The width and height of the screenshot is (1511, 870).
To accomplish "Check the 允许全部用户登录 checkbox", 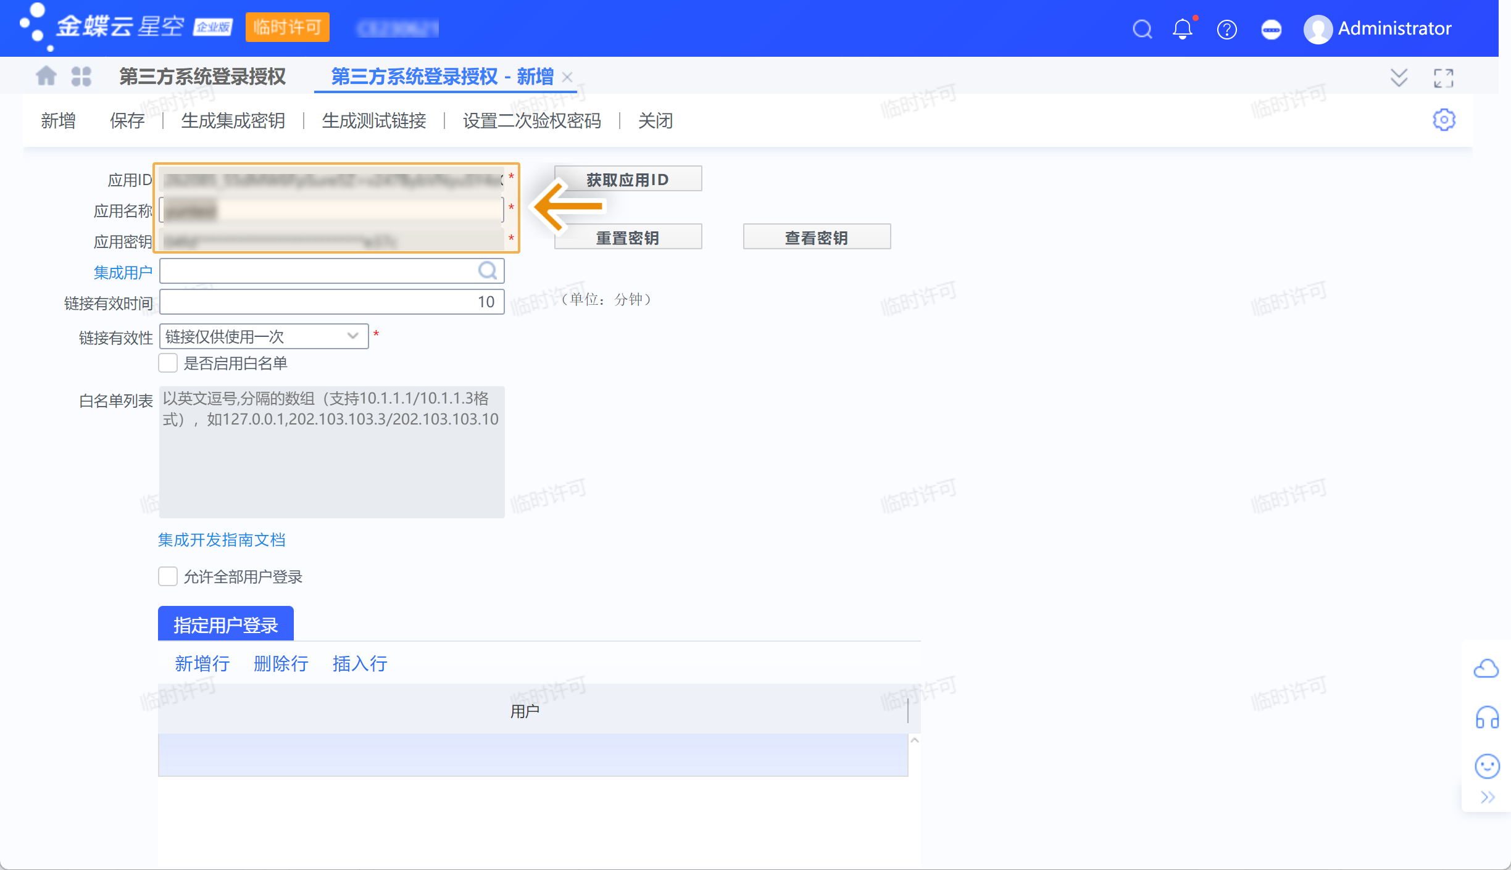I will (168, 576).
